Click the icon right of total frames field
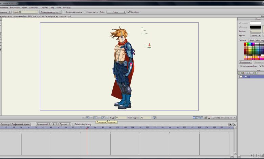This screenshot has height=159, width=264. [154, 118]
